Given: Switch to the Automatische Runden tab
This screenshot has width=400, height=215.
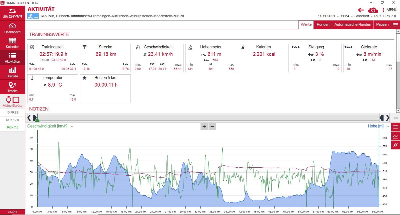Looking at the screenshot, I should (x=353, y=24).
